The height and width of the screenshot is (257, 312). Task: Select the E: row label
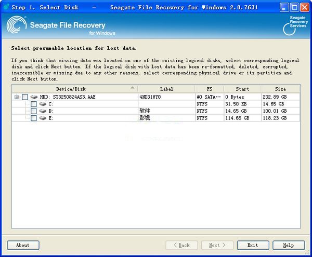coord(51,118)
